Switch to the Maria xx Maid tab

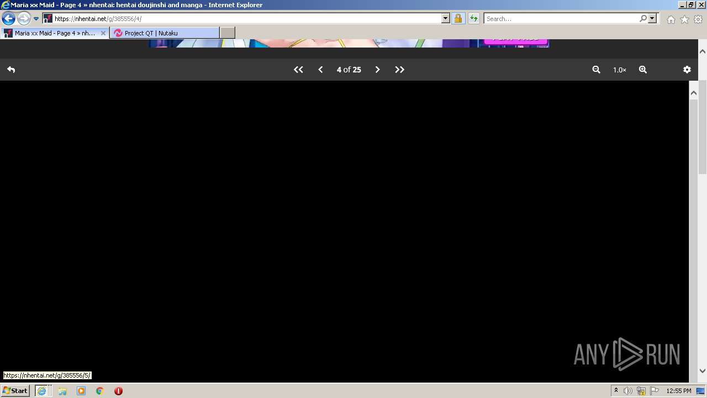point(54,33)
